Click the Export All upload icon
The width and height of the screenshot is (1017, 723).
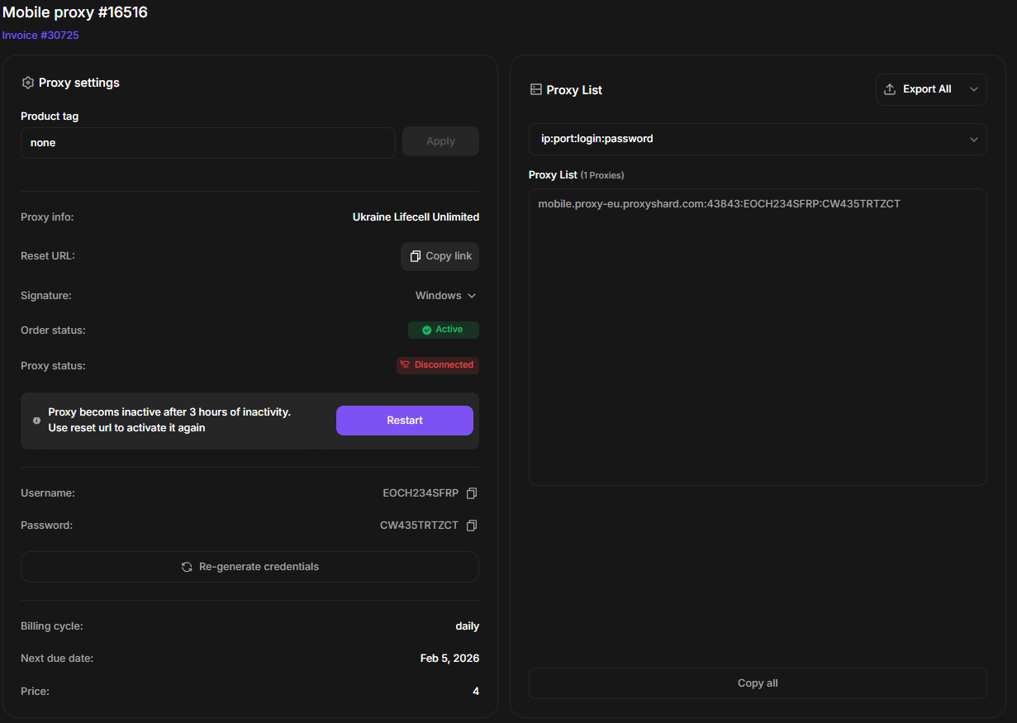890,89
